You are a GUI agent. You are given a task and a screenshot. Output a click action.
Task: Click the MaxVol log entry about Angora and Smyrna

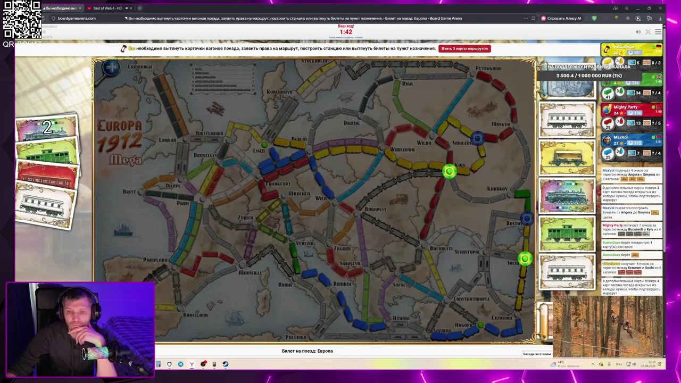pyautogui.click(x=632, y=175)
